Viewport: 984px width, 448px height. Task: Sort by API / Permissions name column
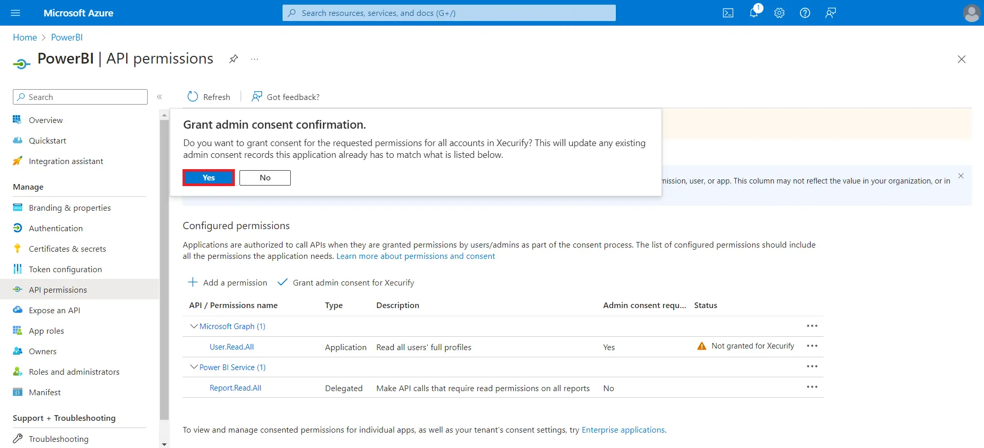pyautogui.click(x=233, y=306)
